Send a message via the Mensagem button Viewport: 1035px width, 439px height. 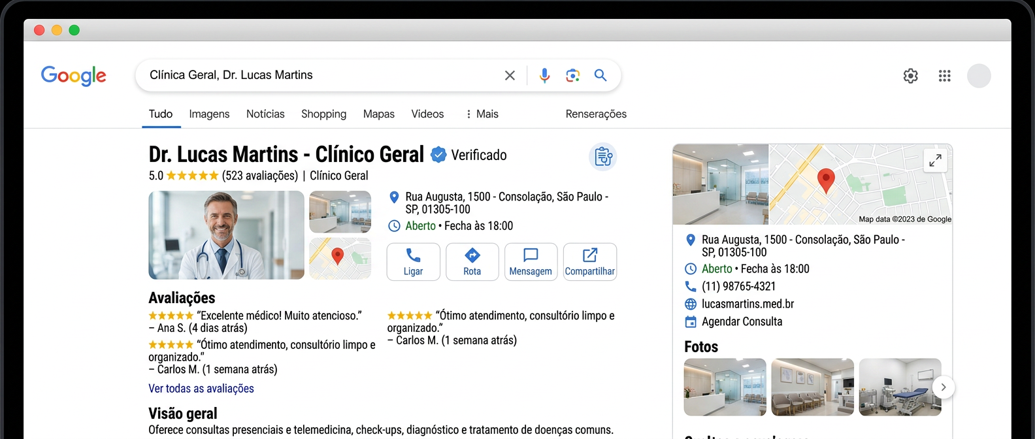(531, 262)
